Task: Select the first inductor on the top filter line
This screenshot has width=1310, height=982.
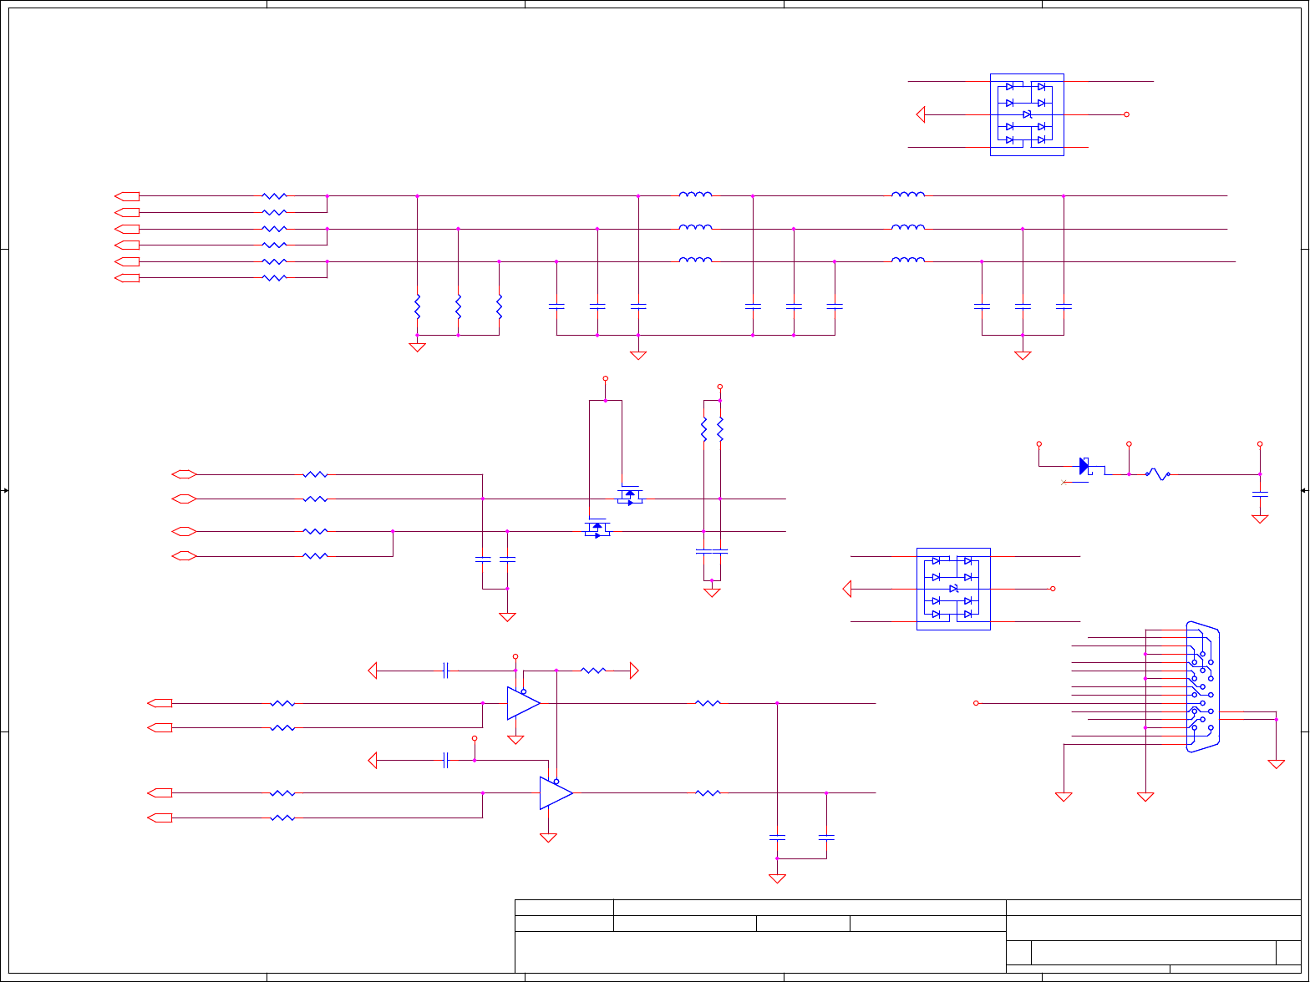Action: (695, 195)
